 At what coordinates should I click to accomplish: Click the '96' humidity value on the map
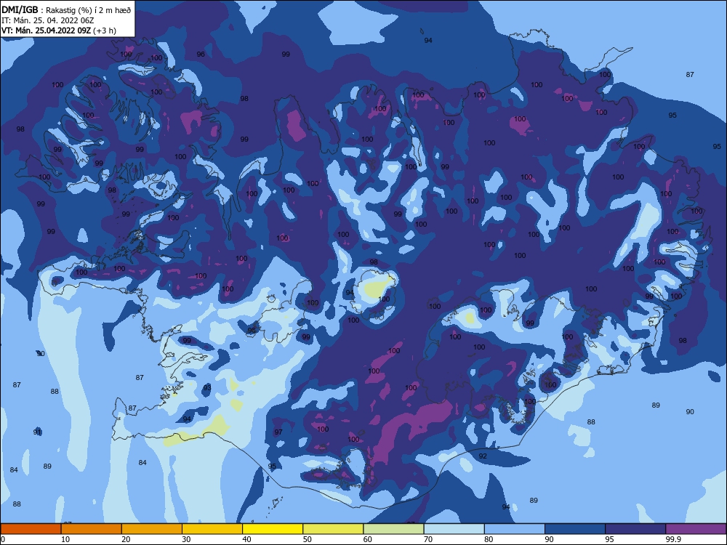(201, 54)
